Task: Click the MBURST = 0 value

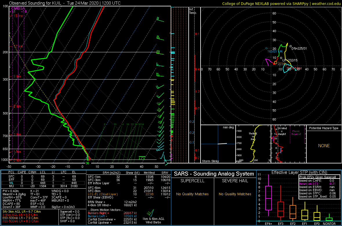Action: 60,201
